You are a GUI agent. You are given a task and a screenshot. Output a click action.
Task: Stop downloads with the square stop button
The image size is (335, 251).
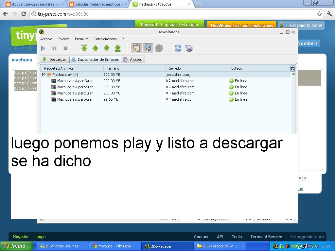click(x=65, y=48)
